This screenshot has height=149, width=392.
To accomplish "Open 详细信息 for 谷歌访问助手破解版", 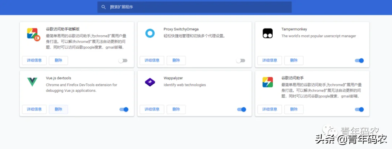I will pos(34,61).
